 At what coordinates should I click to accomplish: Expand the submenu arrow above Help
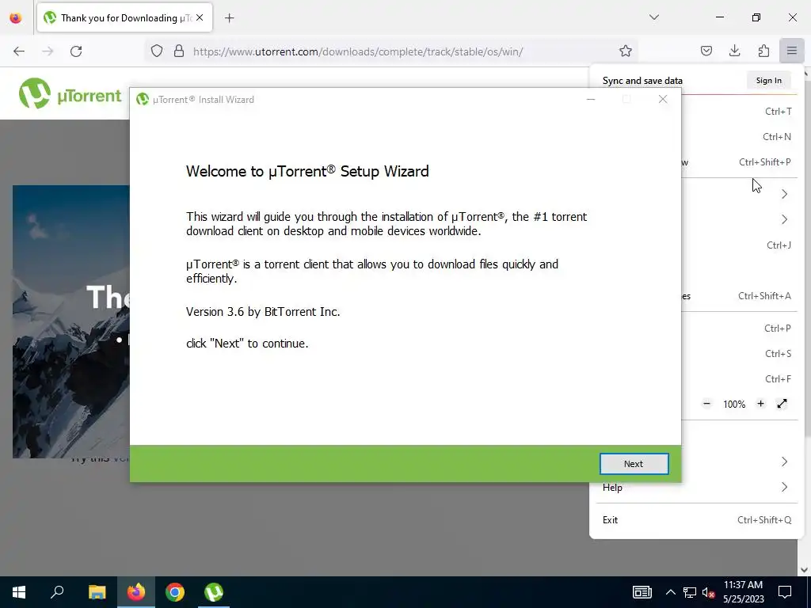(784, 462)
